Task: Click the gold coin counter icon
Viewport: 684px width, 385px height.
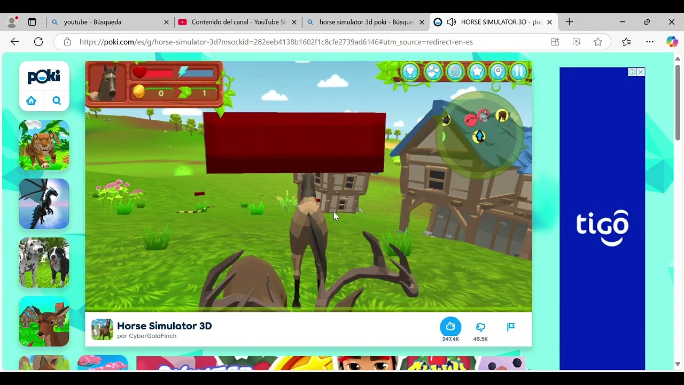Action: [x=139, y=92]
